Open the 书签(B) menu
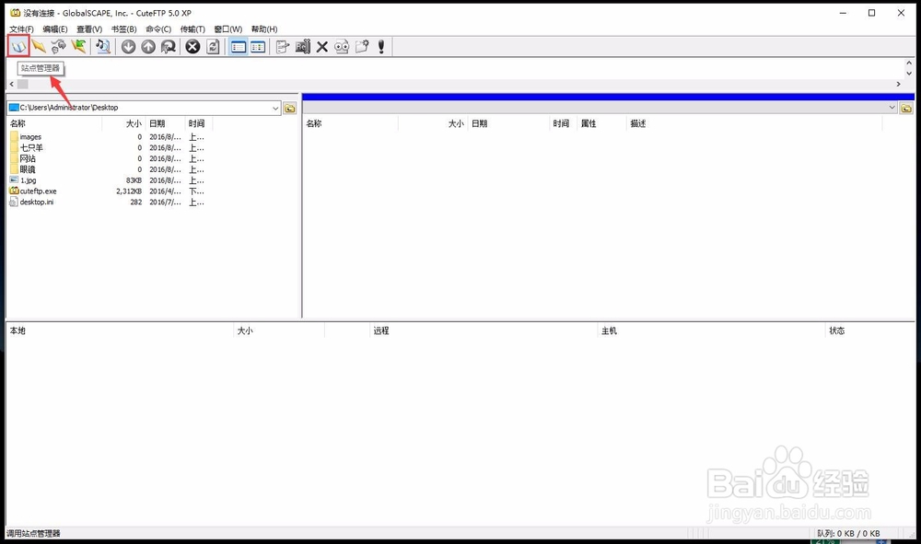 (x=124, y=29)
